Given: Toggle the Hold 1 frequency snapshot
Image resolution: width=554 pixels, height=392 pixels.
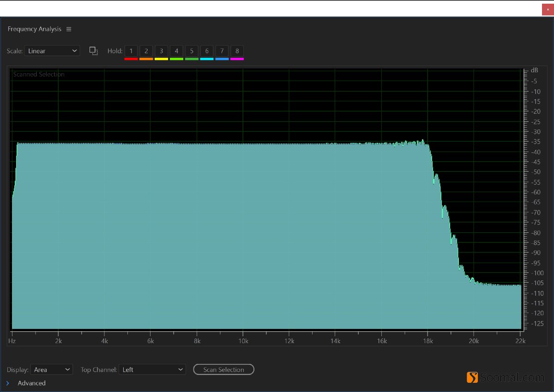Looking at the screenshot, I should point(131,51).
